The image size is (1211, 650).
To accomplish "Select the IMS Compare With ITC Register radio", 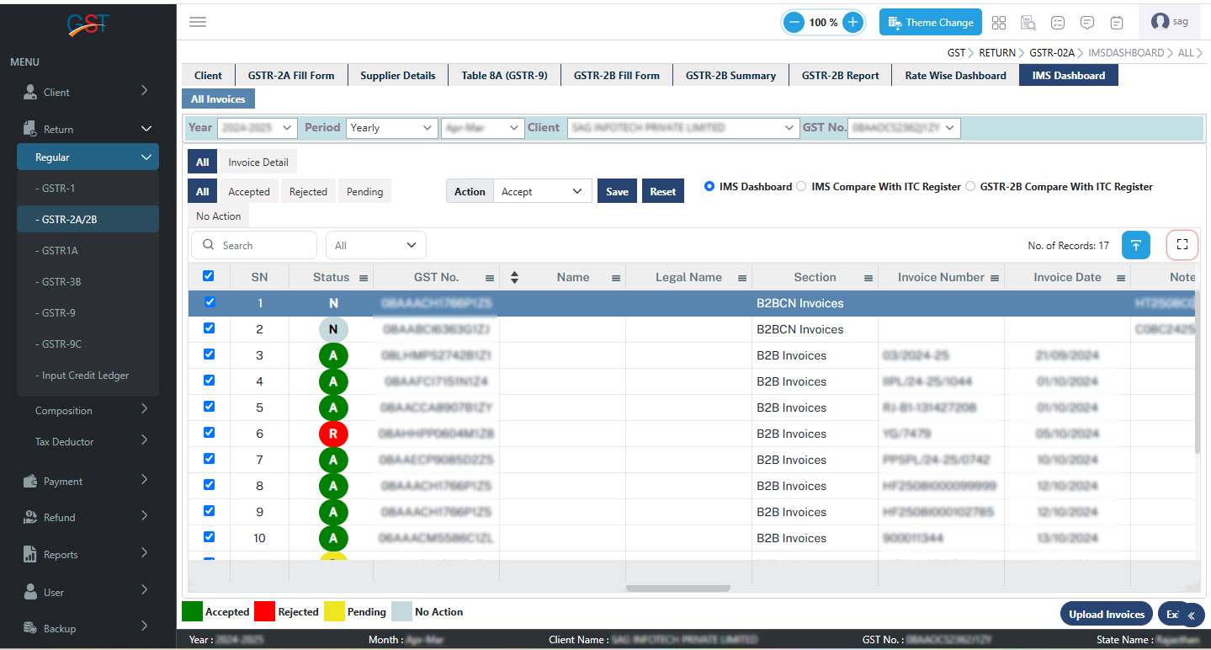I will (801, 186).
